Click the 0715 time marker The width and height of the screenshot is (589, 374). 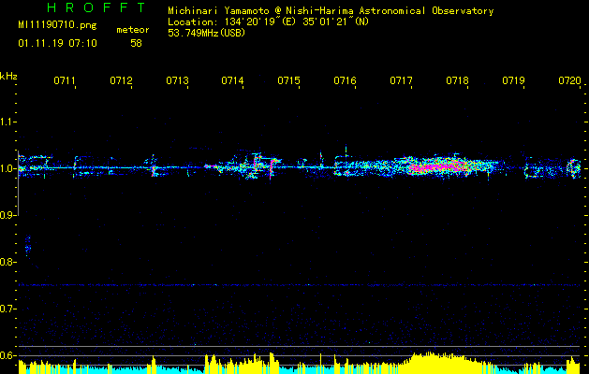pyautogui.click(x=288, y=81)
